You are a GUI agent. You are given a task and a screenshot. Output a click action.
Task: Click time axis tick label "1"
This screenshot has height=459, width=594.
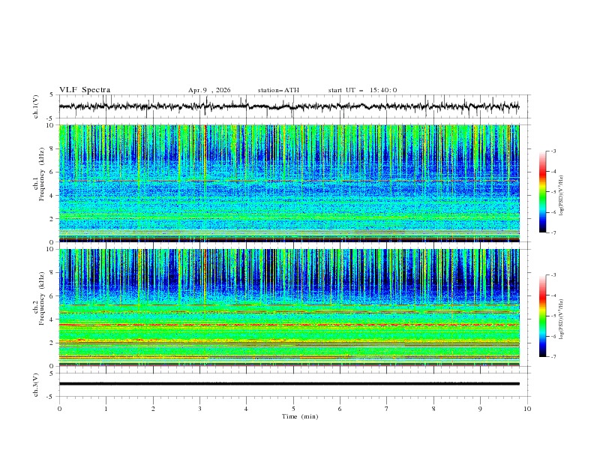point(106,409)
